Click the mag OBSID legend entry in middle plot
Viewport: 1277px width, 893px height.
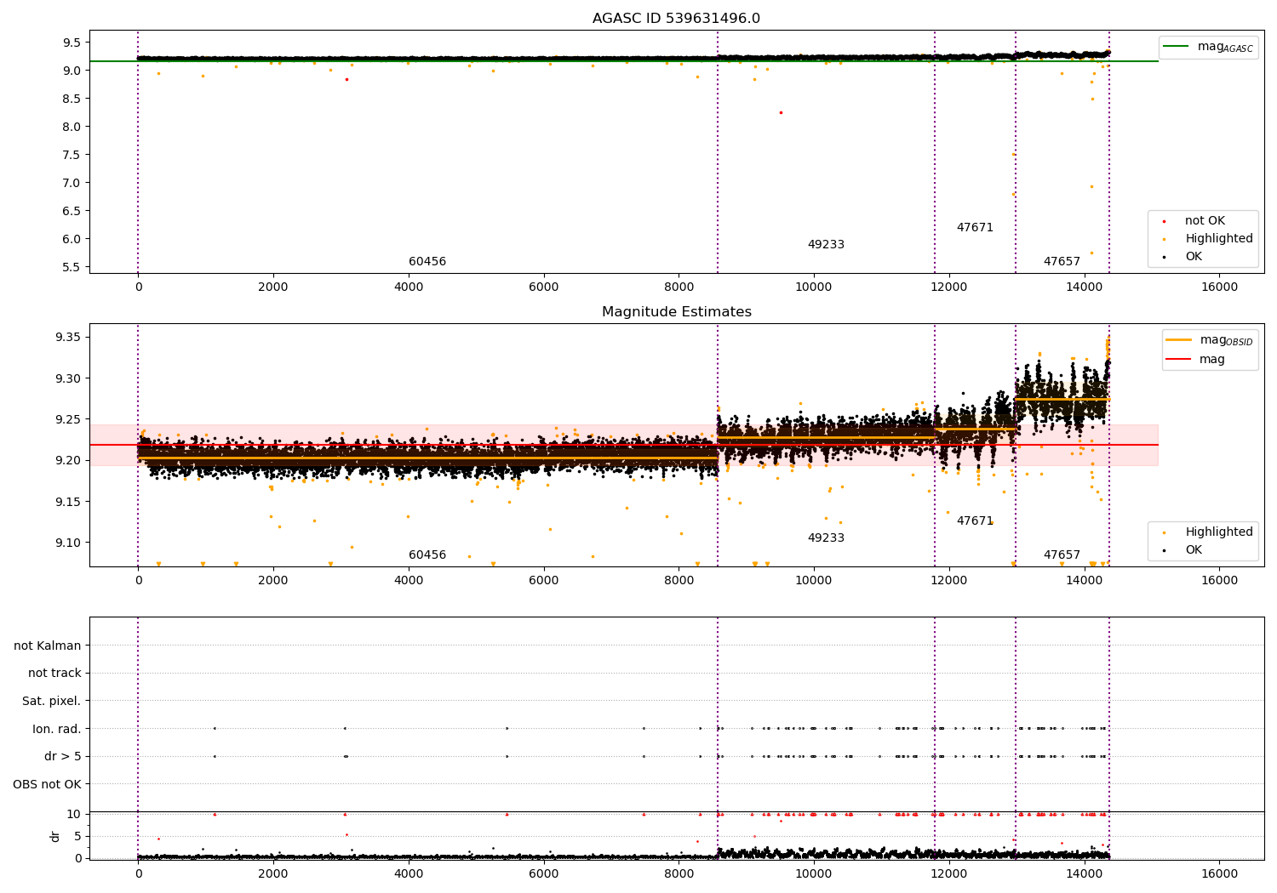tap(1210, 340)
